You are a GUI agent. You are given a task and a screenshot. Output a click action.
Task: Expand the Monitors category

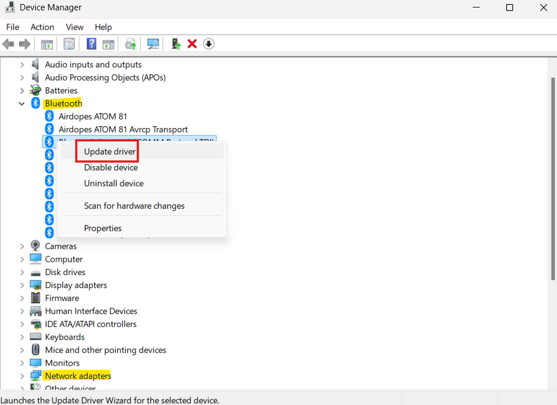(x=22, y=363)
